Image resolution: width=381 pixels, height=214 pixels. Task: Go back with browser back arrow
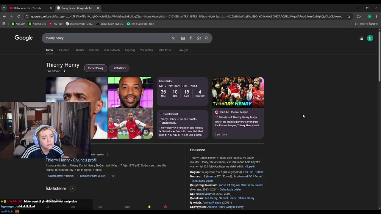point(4,16)
